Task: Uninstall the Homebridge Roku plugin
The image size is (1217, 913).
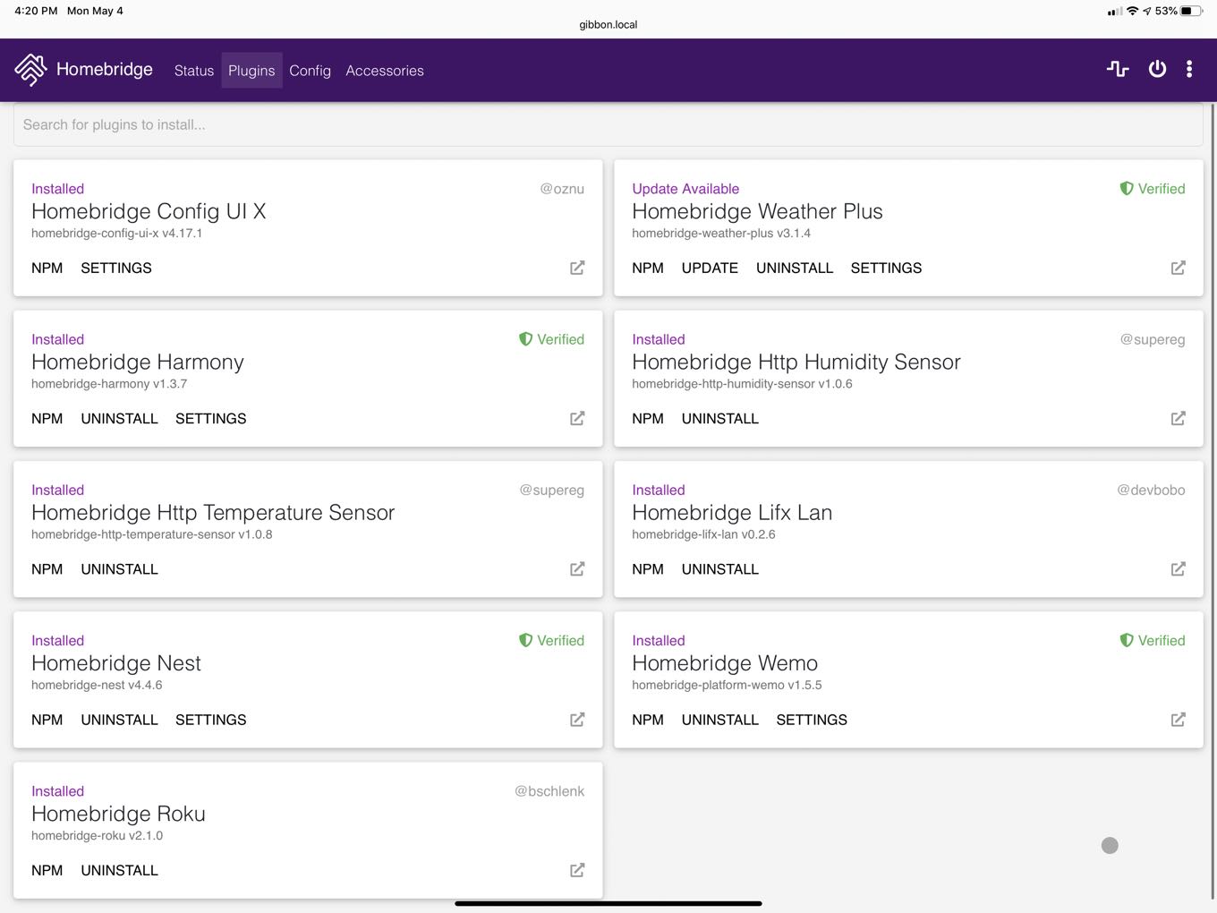Action: coord(119,869)
